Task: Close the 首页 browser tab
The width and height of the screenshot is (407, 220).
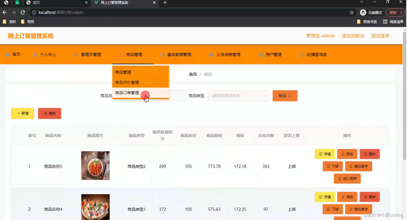Action: pyautogui.click(x=86, y=3)
